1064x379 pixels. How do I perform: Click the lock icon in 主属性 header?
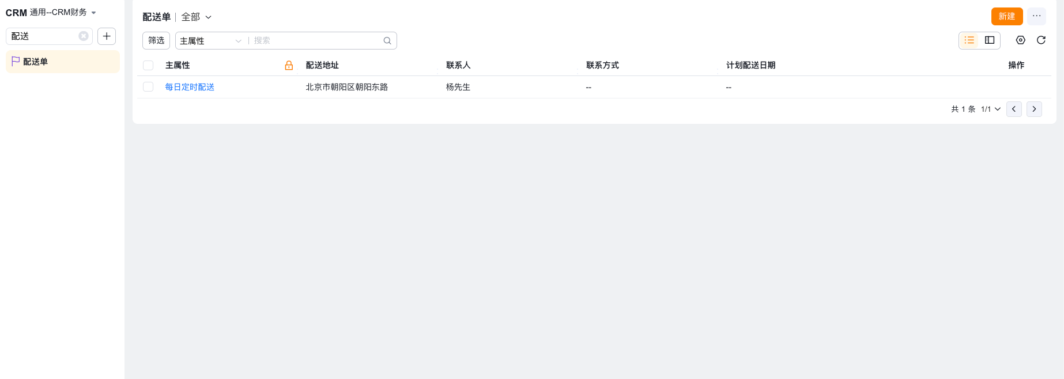coord(289,66)
